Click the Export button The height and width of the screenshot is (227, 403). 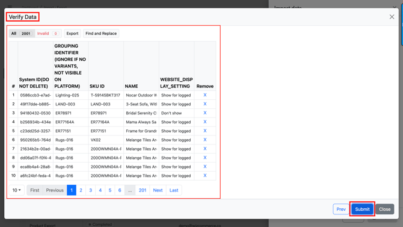[x=72, y=34]
